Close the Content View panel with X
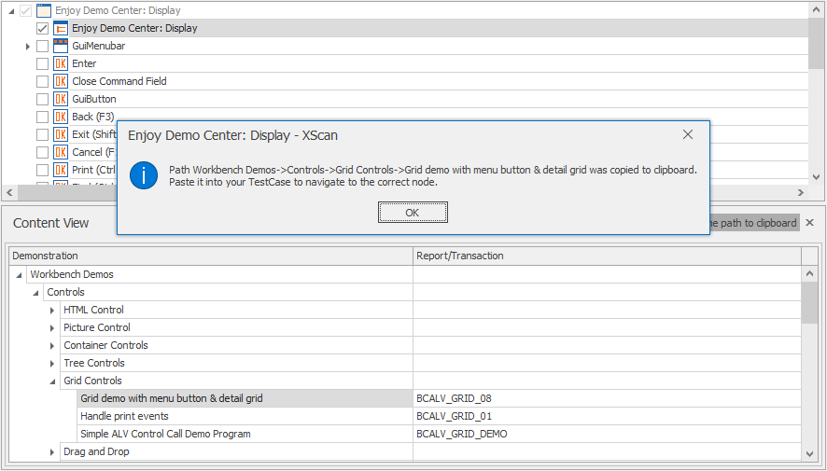Viewport: 827px width, 471px height. click(x=810, y=223)
